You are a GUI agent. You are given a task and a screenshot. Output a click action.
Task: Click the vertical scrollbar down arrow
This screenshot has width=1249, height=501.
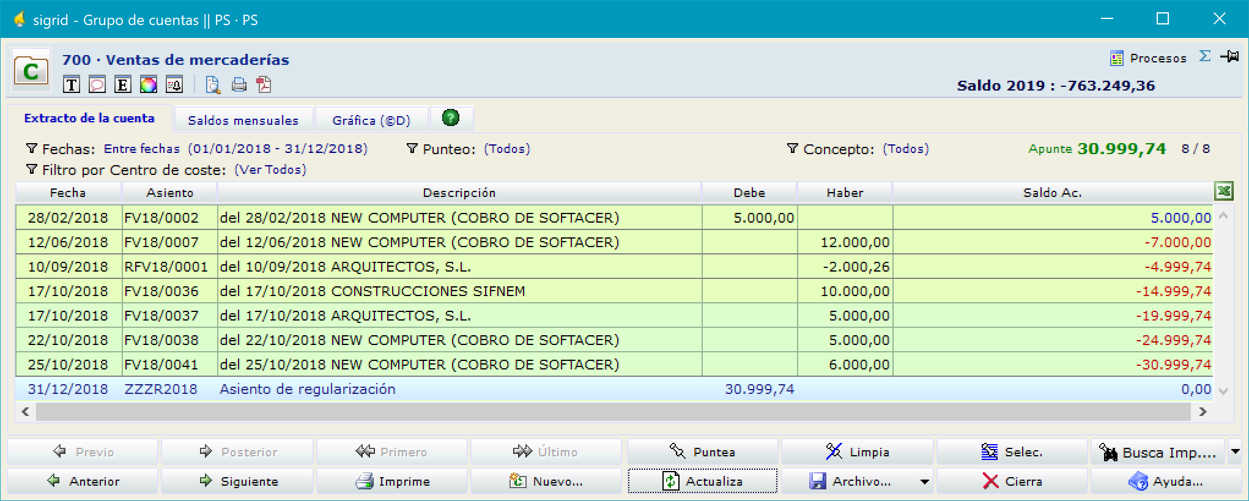(x=1223, y=392)
